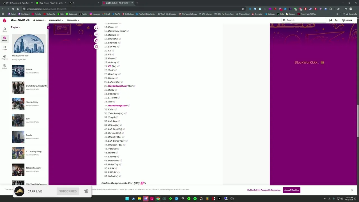Switch to the X browser tab
The height and width of the screenshot is (202, 359).
click(84, 3)
